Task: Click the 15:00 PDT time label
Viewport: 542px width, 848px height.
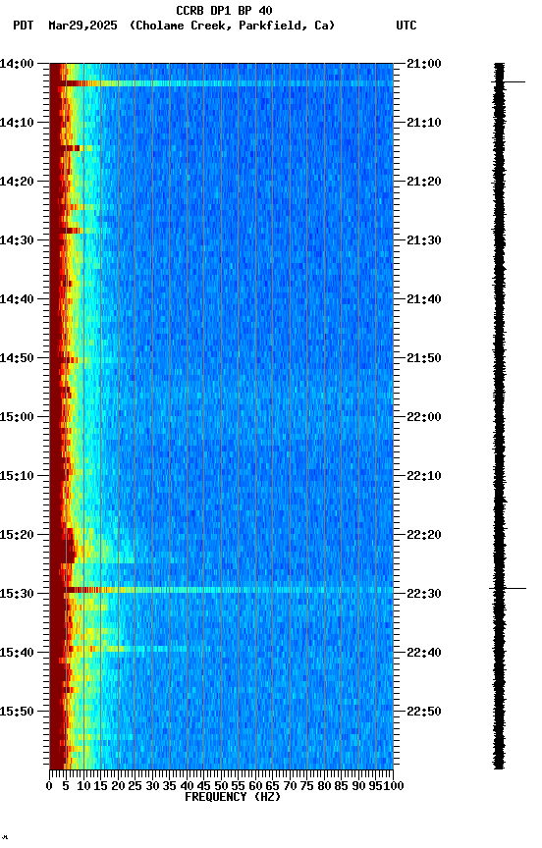Action: coord(17,417)
